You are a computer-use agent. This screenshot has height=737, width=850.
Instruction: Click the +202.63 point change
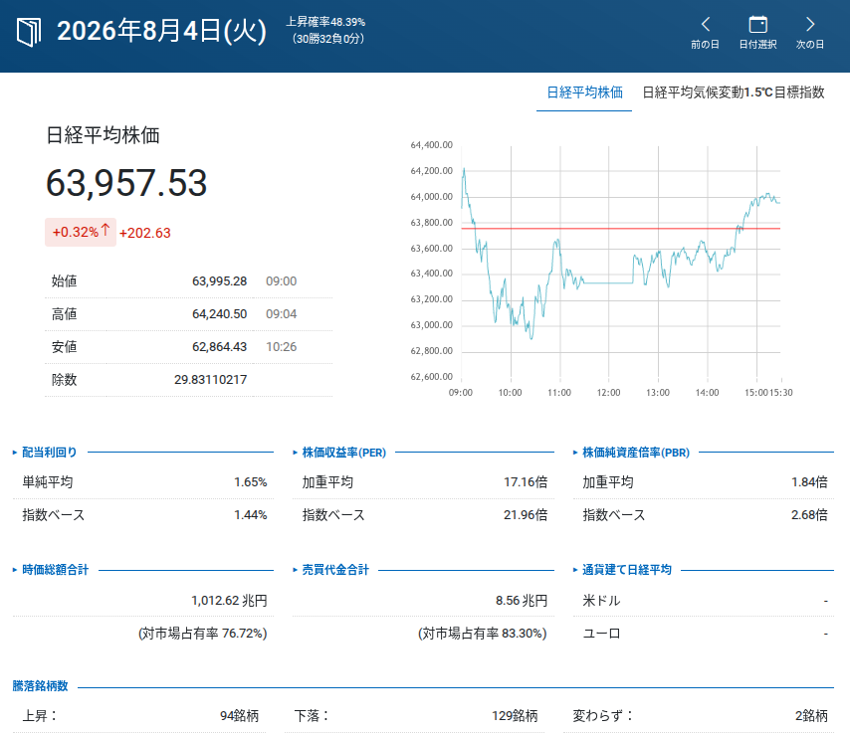pos(144,233)
